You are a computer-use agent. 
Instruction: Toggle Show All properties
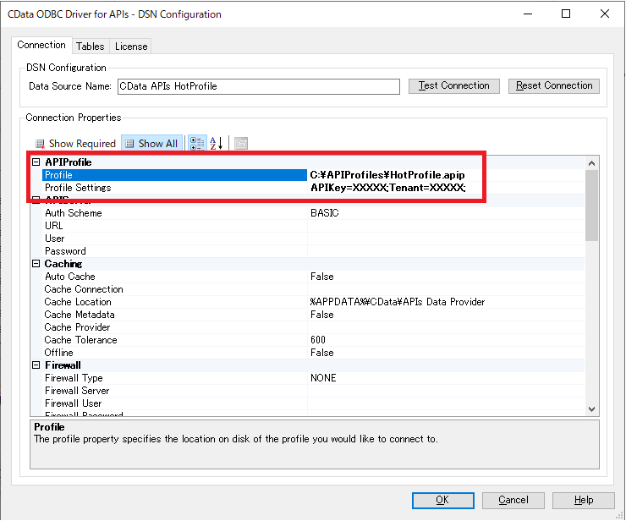(x=151, y=143)
